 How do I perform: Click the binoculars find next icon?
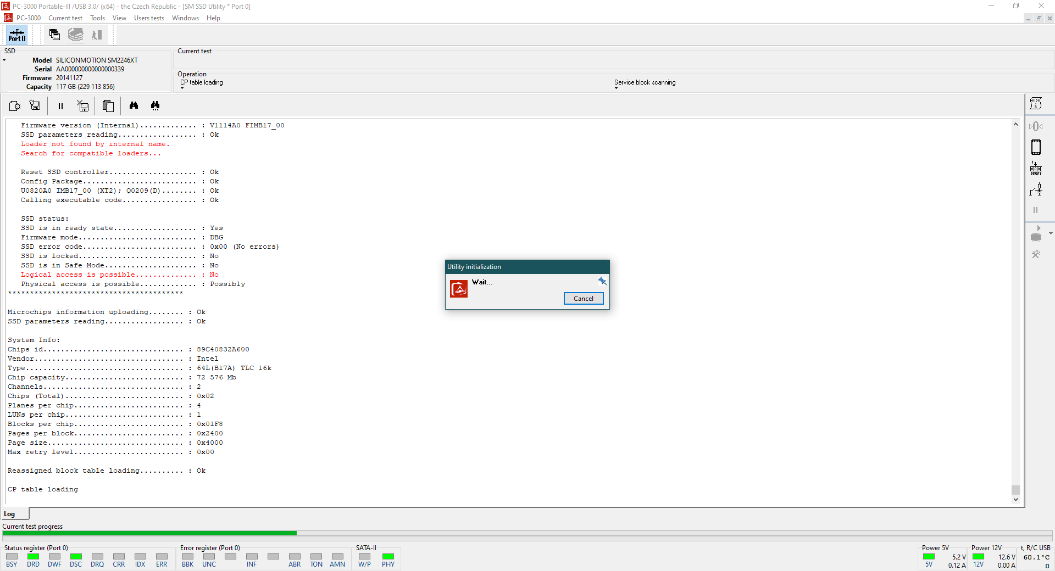coord(156,105)
